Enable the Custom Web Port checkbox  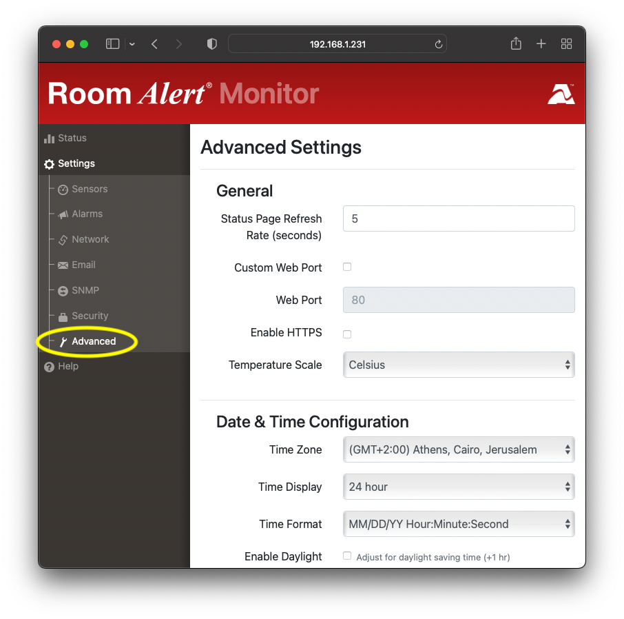[347, 267]
